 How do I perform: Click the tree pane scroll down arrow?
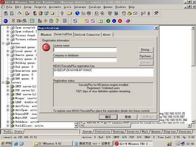pyautogui.click(x=76, y=126)
